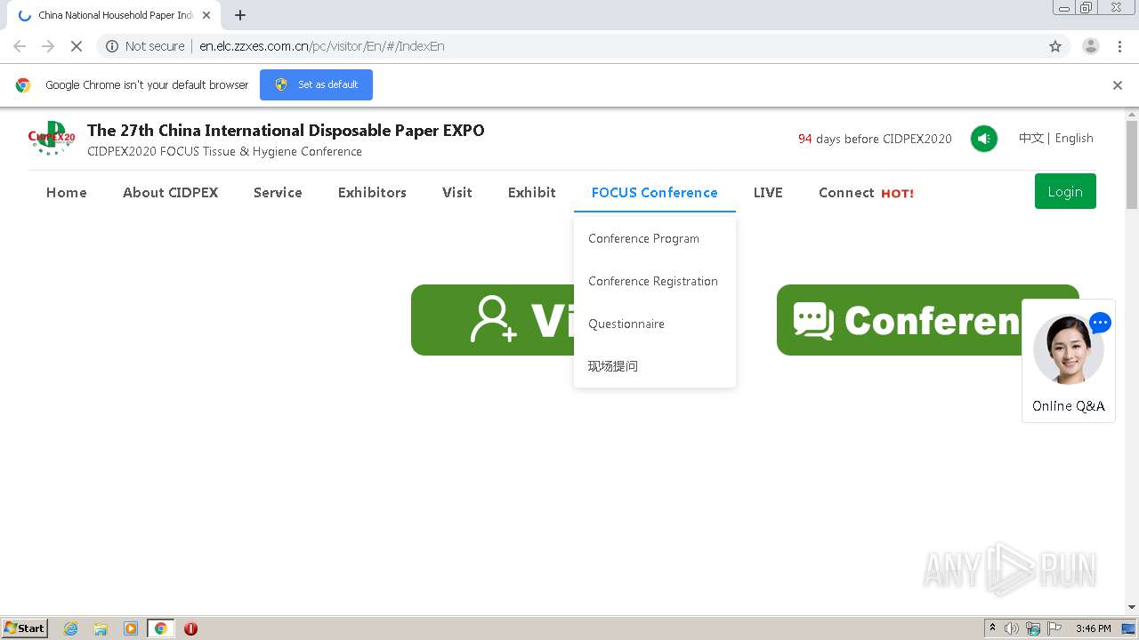Go back to previous page

(x=20, y=46)
